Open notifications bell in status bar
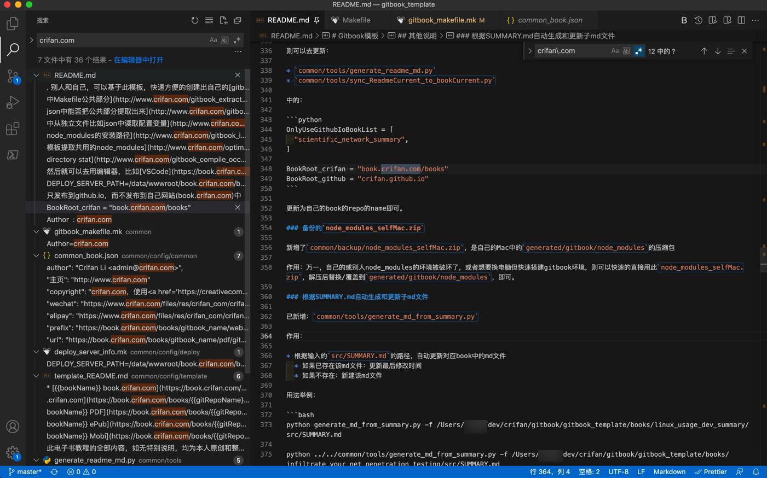767x478 pixels. [756, 471]
